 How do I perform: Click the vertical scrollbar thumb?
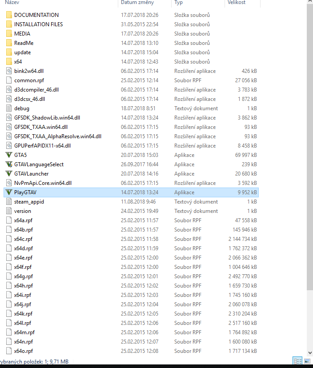(x=310, y=147)
